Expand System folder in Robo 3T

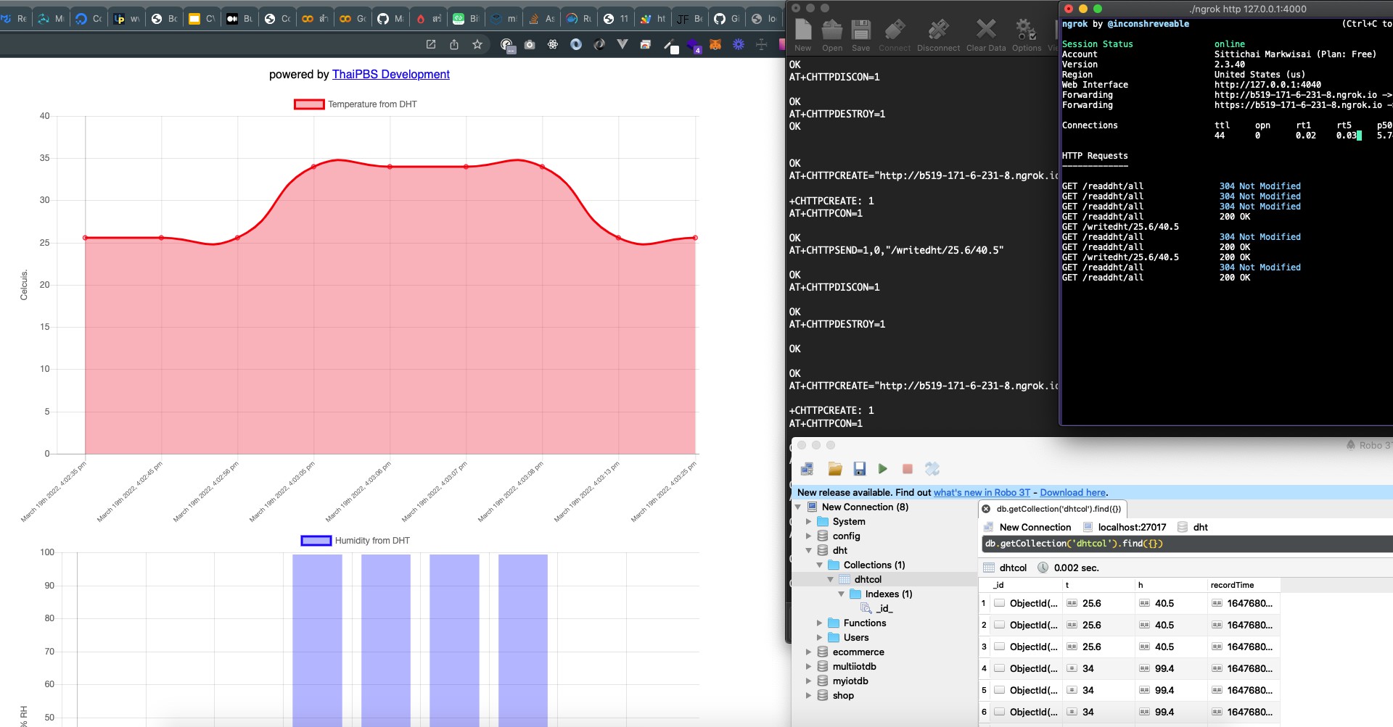tap(809, 521)
